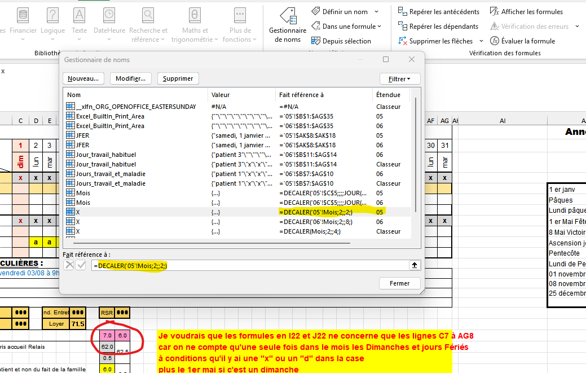Select the JFER name with scope 06
The width and height of the screenshot is (586, 373).
(82, 145)
